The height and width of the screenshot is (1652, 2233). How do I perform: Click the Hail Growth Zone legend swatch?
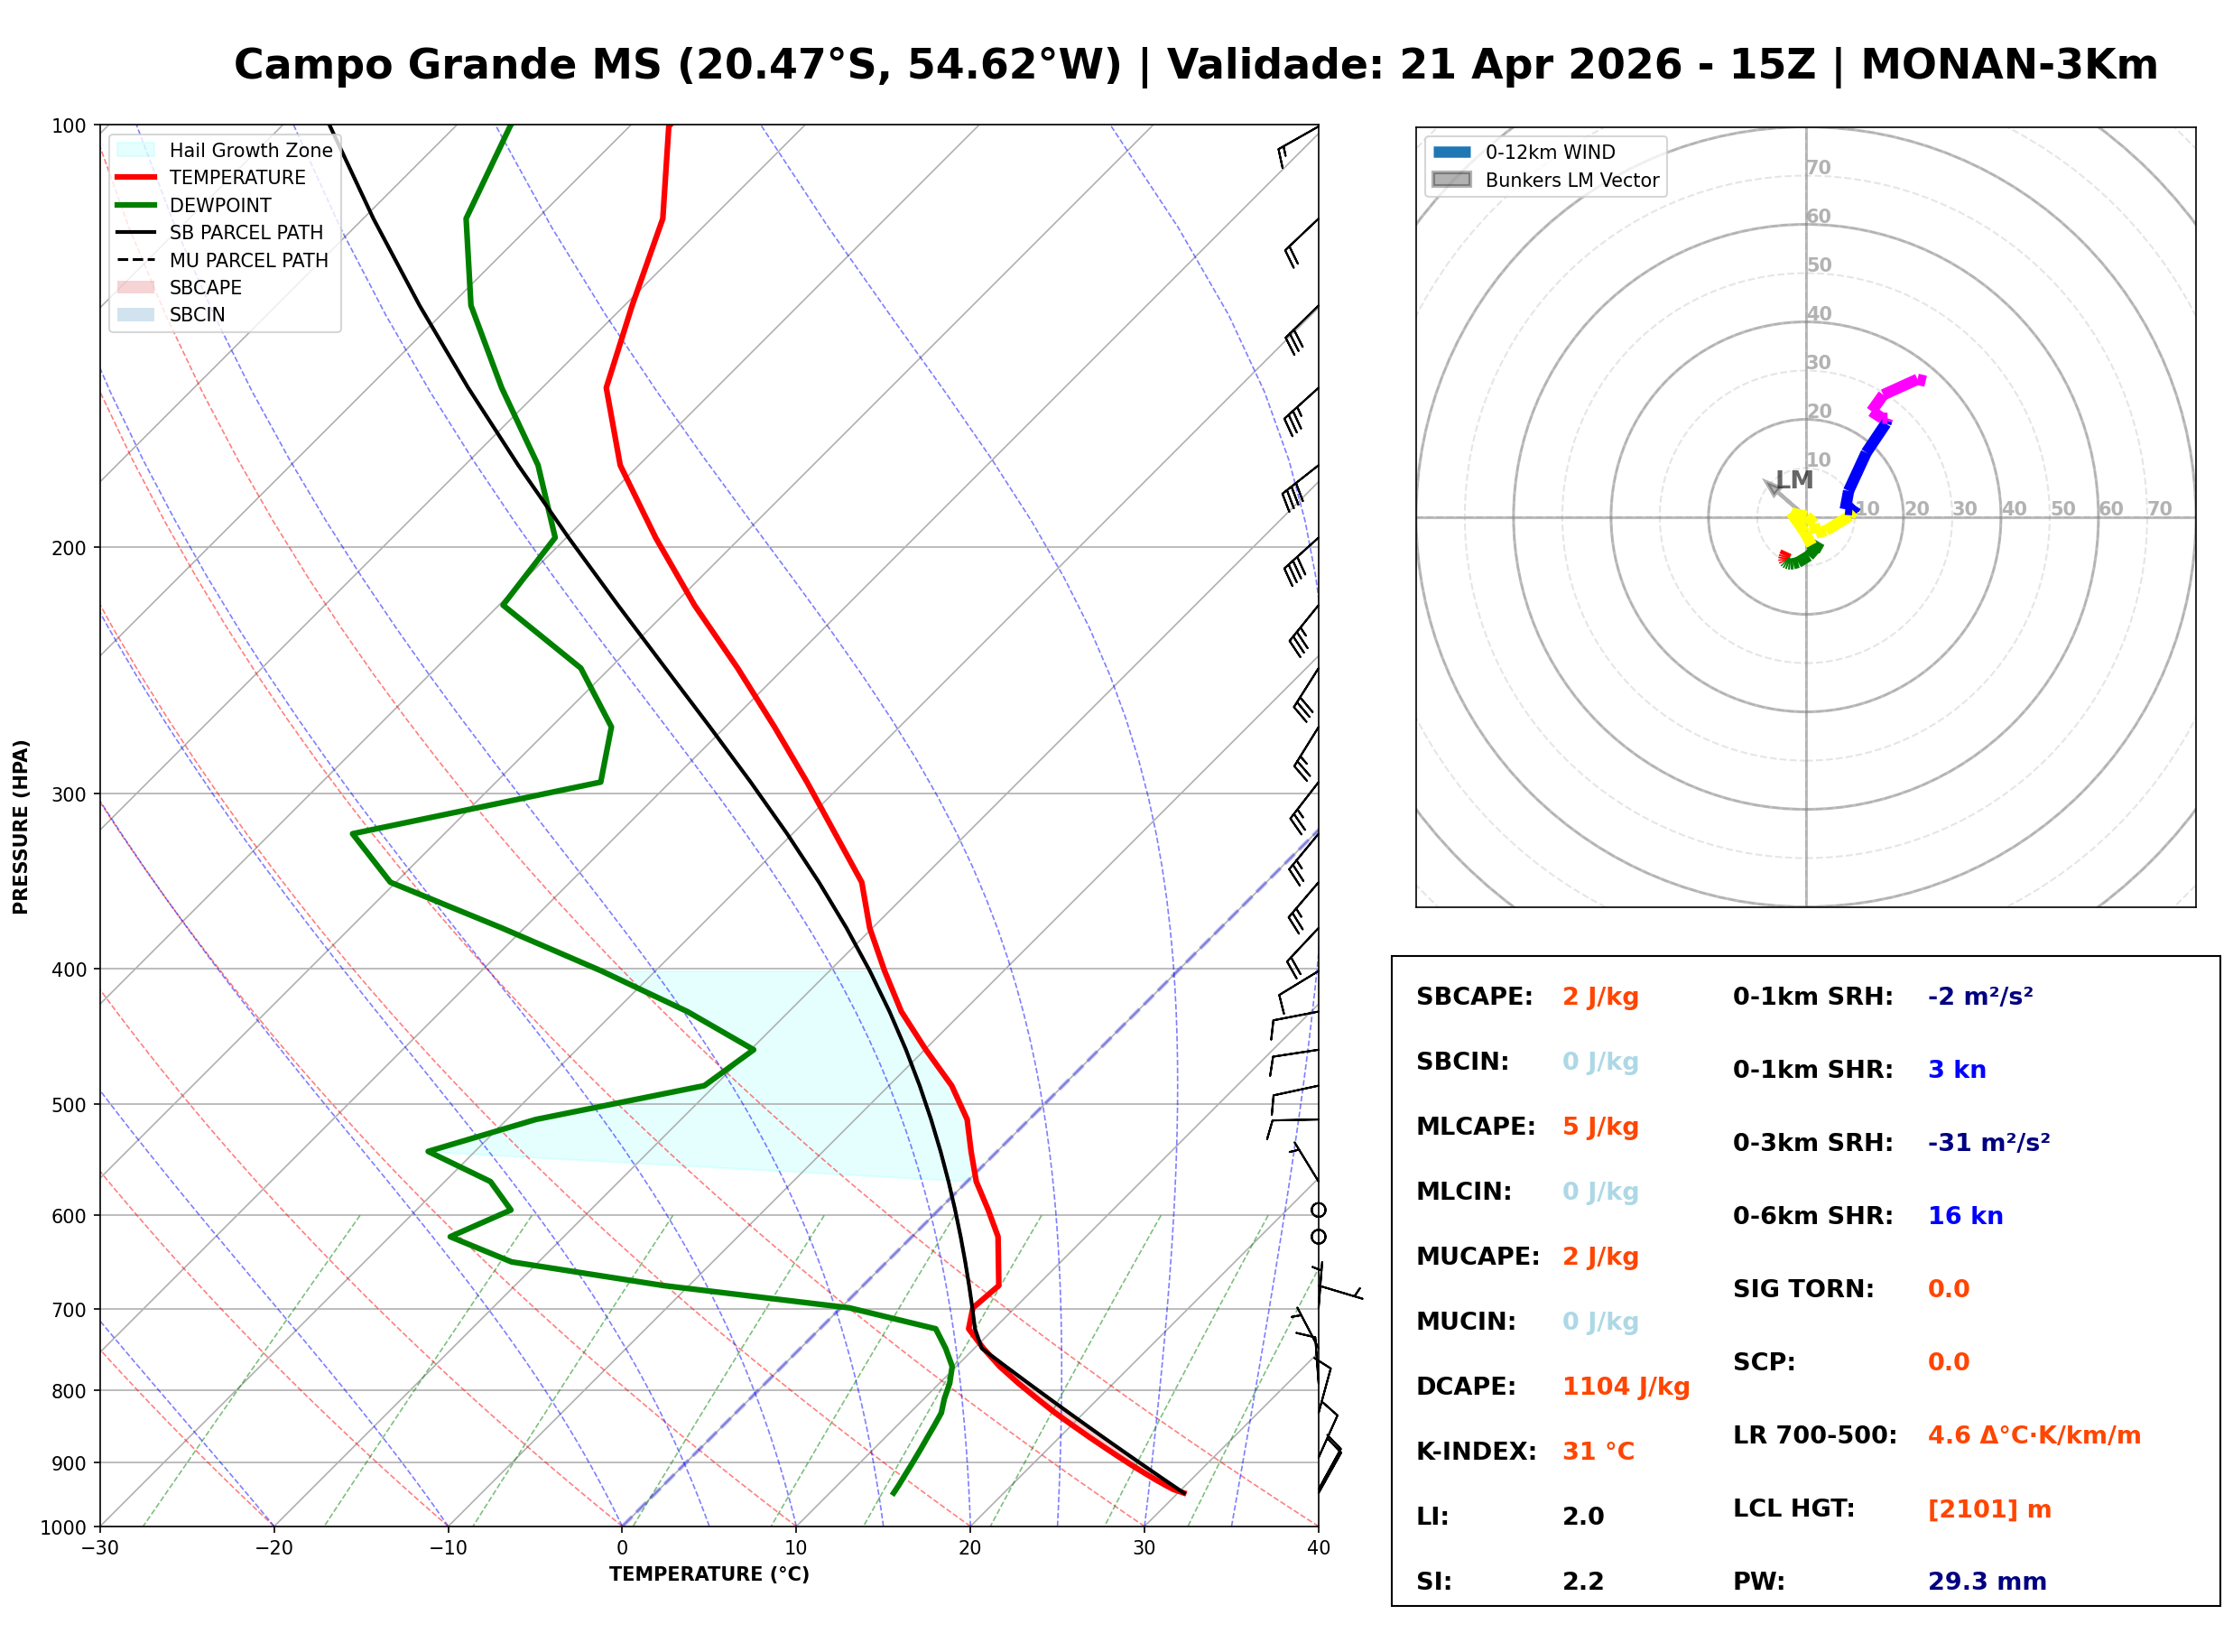pyautogui.click(x=136, y=150)
